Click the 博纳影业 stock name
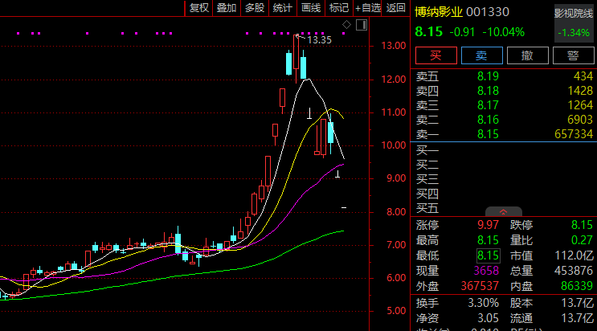The height and width of the screenshot is (331, 597). 440,13
